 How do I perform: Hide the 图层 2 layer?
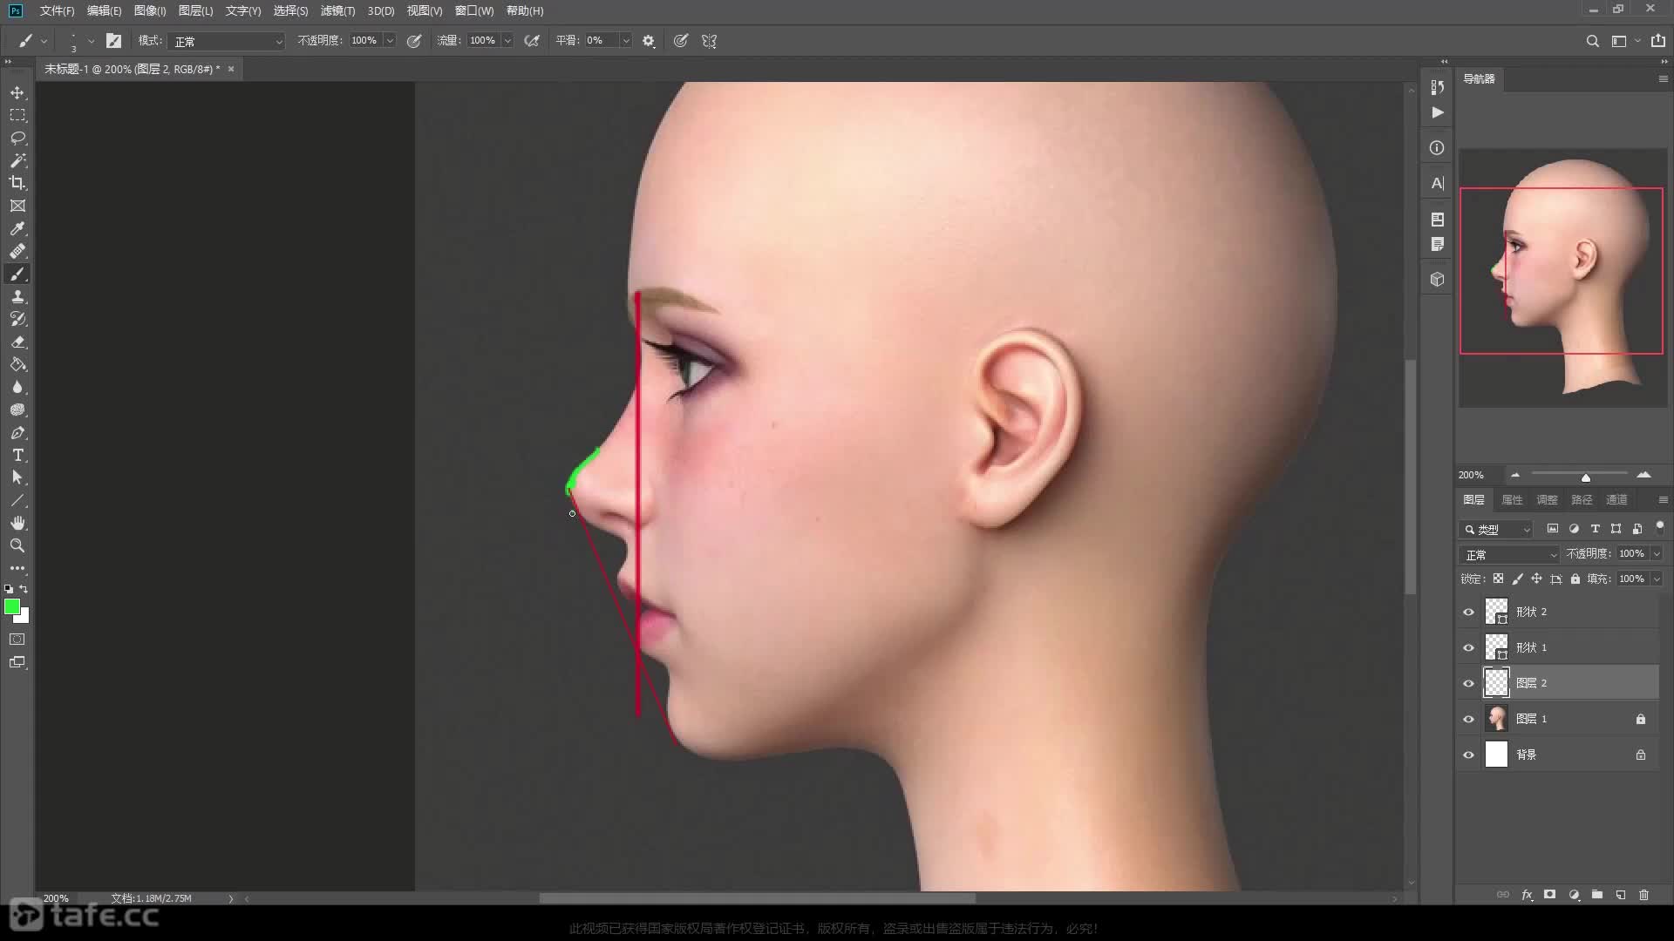(x=1468, y=684)
